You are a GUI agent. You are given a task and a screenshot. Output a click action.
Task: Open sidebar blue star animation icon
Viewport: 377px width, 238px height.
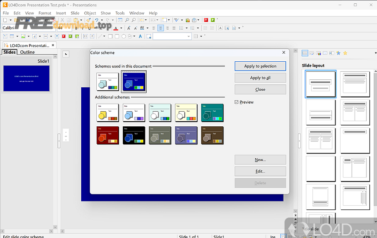pyautogui.click(x=338, y=53)
